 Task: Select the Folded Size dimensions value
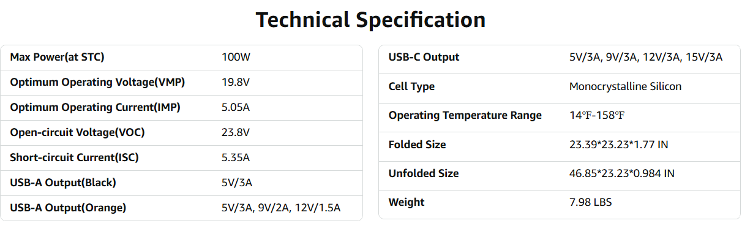pyautogui.click(x=618, y=145)
